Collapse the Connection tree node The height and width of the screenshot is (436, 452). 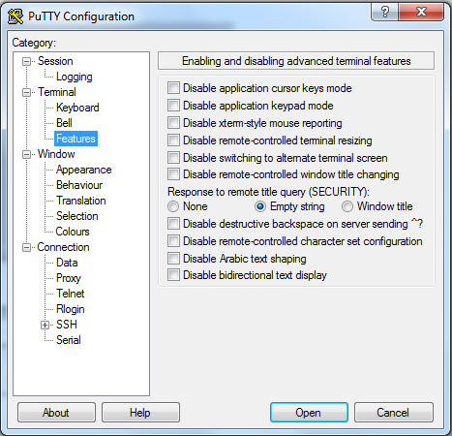coord(26,247)
